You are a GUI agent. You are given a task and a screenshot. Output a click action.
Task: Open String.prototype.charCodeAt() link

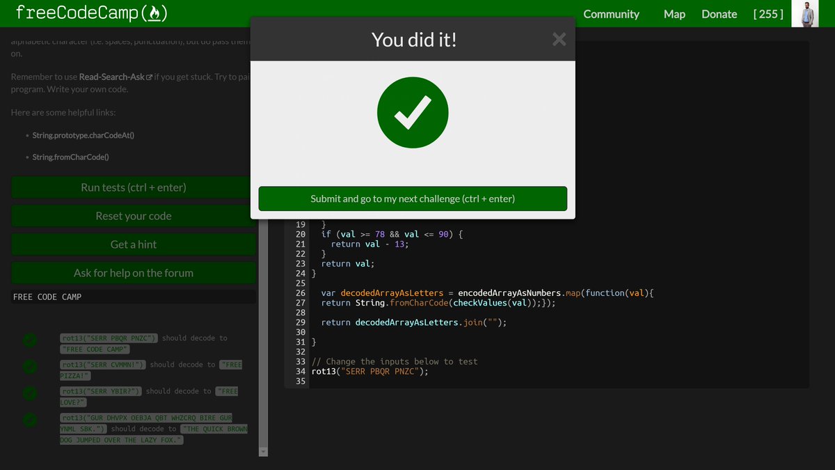(83, 135)
